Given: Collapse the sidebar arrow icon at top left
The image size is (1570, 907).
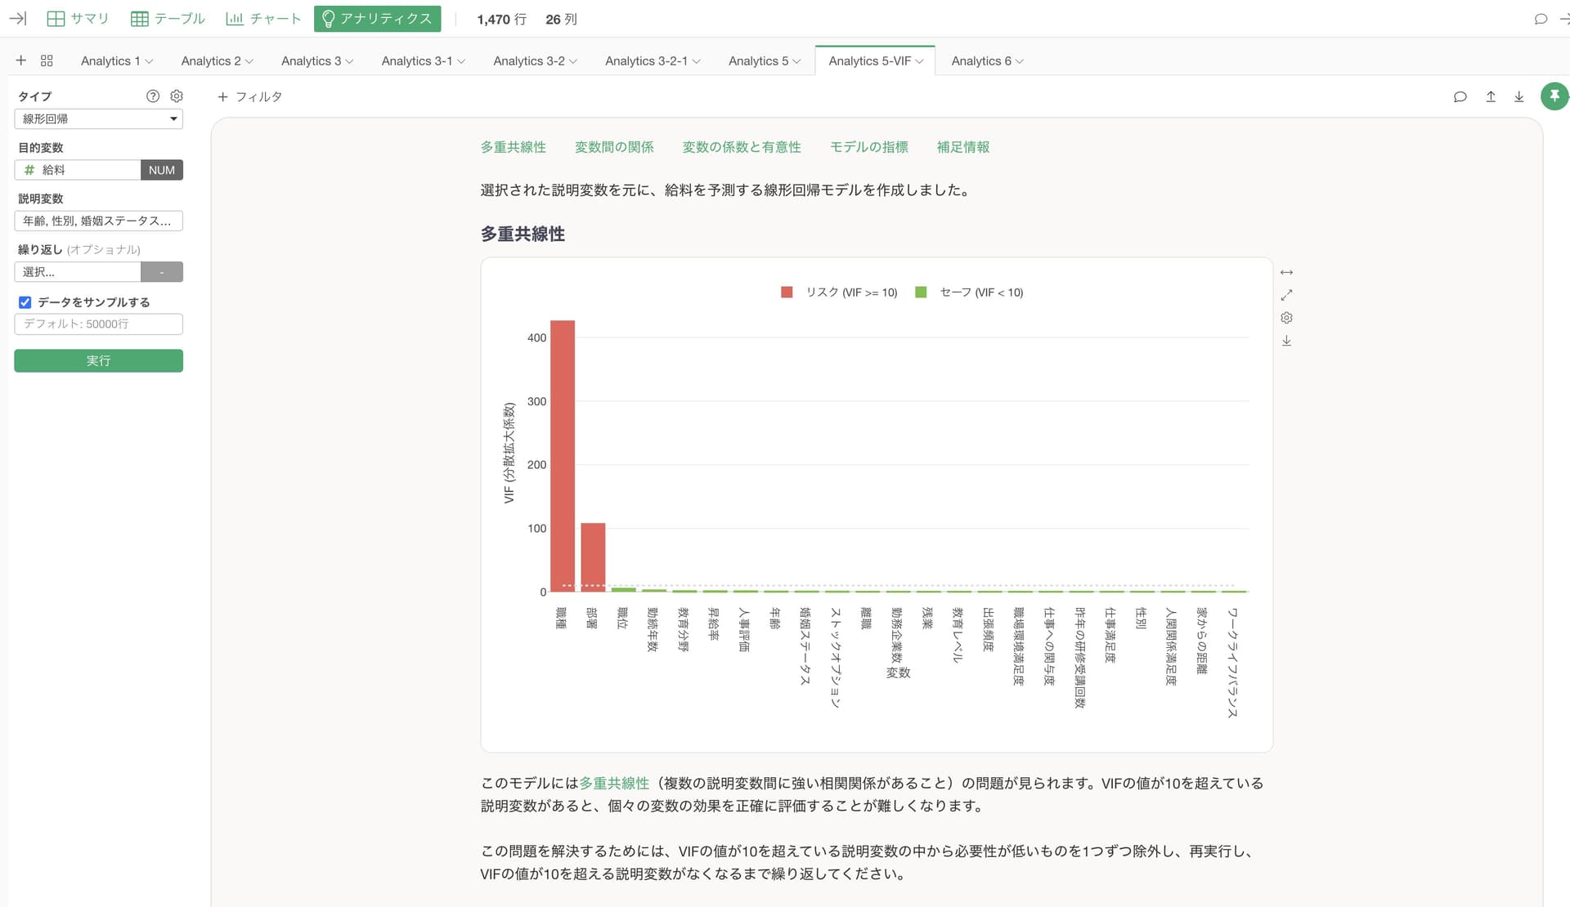Looking at the screenshot, I should click(x=17, y=19).
